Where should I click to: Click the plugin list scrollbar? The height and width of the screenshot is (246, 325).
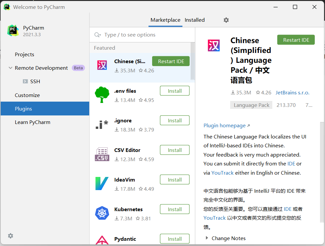click(x=193, y=61)
